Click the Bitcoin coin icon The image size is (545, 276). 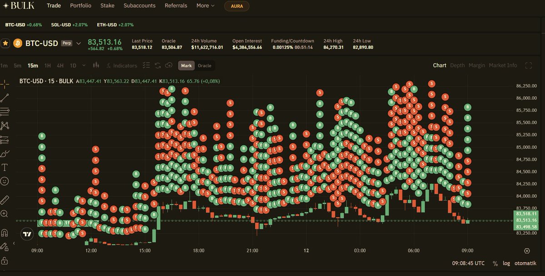[x=19, y=44]
